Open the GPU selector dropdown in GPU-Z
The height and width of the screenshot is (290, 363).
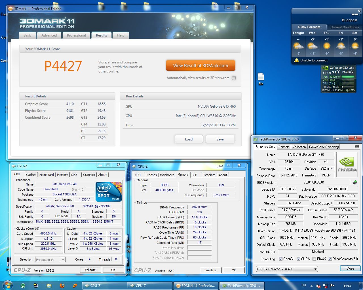287,269
